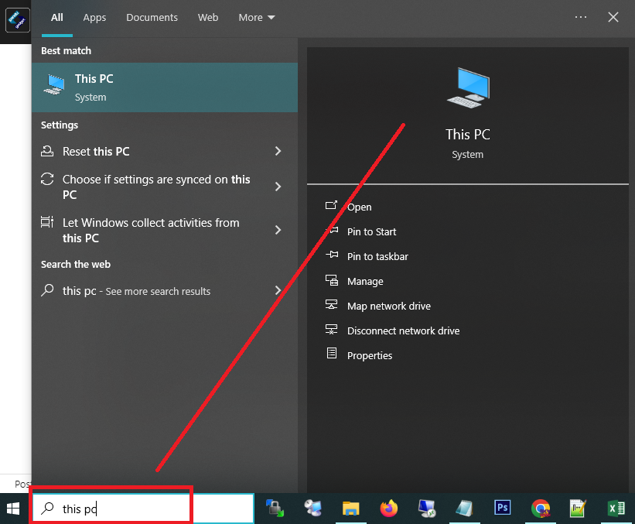Open the satellite network app in taskbar
635x524 pixels.
pos(313,509)
